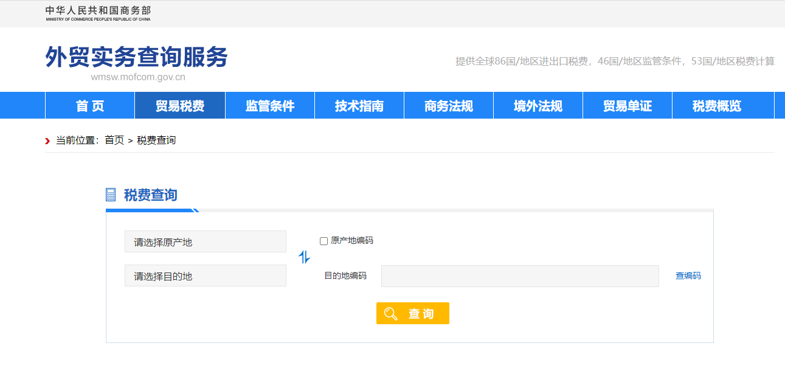This screenshot has width=785, height=368.
Task: Open the 境外法规 nav tab
Action: coord(538,105)
